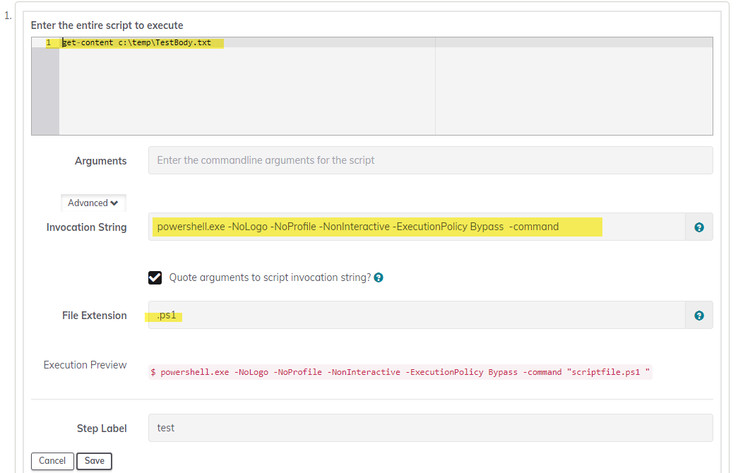The image size is (738, 473).
Task: Save the script step
Action: (x=94, y=460)
